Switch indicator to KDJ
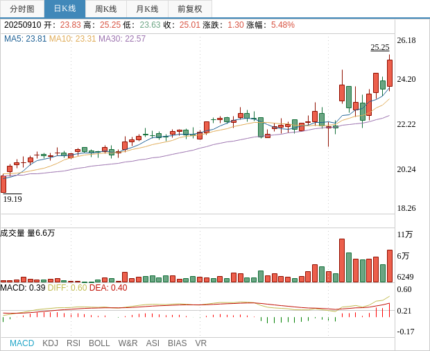The image size is (430, 351). point(50,343)
